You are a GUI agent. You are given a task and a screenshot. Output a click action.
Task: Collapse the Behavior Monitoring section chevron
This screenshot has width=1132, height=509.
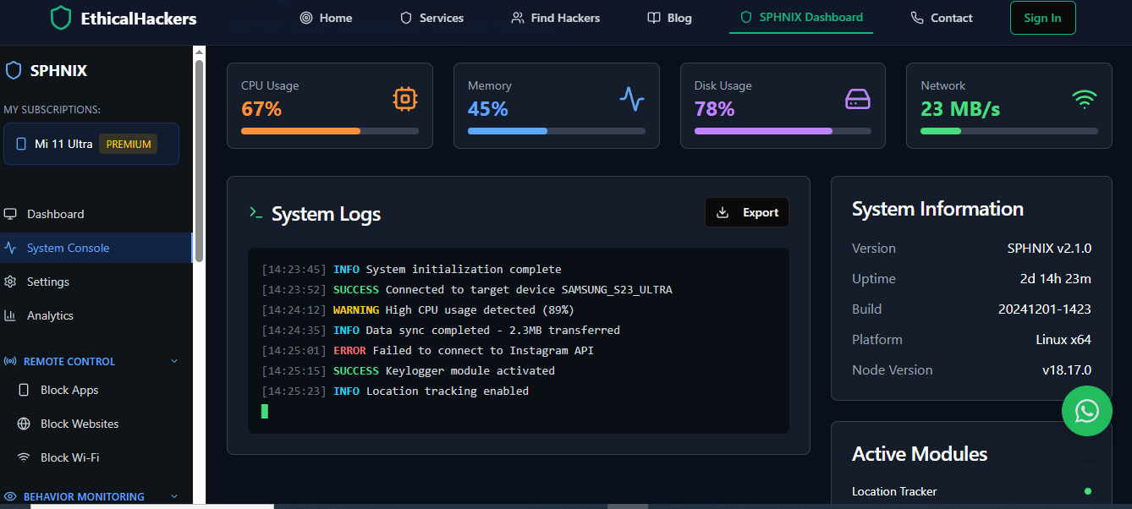coord(174,496)
